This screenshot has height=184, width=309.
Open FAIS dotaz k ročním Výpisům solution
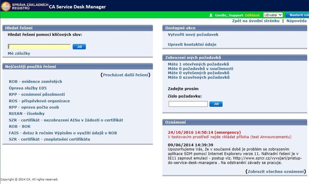(63, 133)
